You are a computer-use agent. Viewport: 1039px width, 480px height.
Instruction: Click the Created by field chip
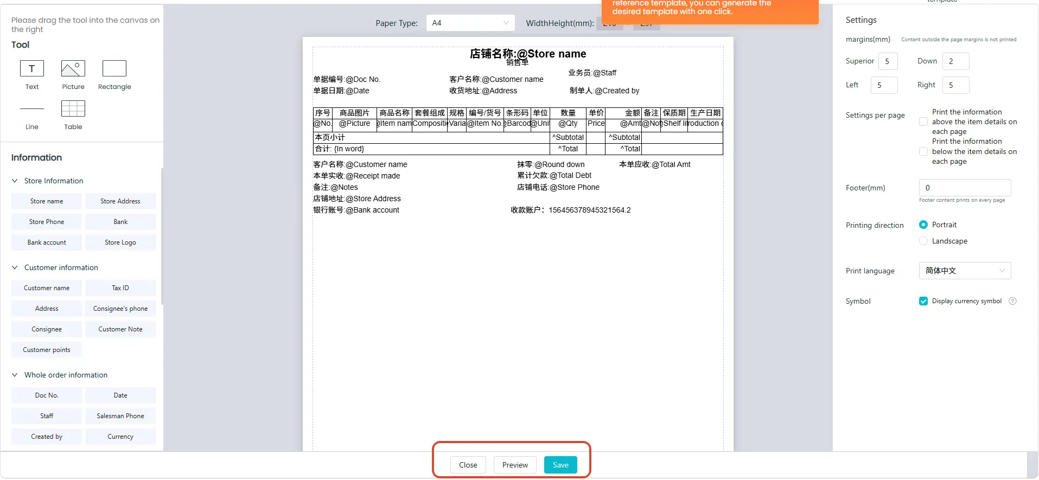[47, 437]
